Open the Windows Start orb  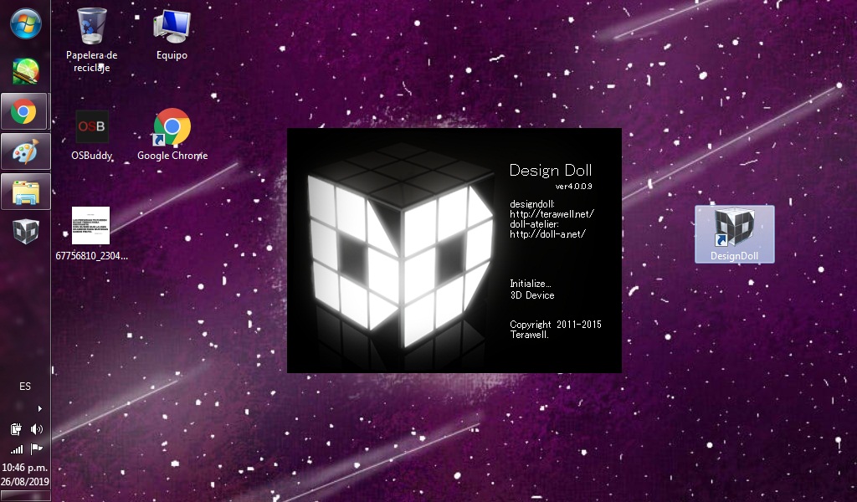pyautogui.click(x=25, y=24)
